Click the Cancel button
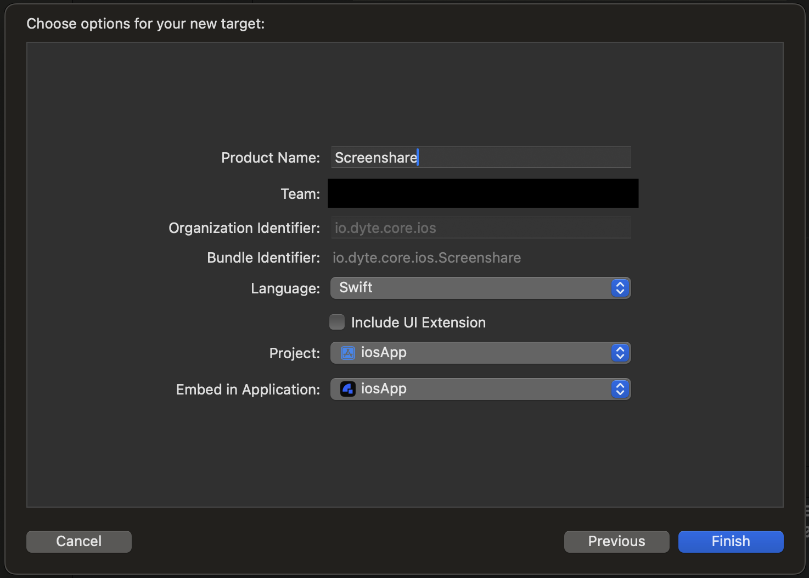This screenshot has height=578, width=809. (x=78, y=541)
